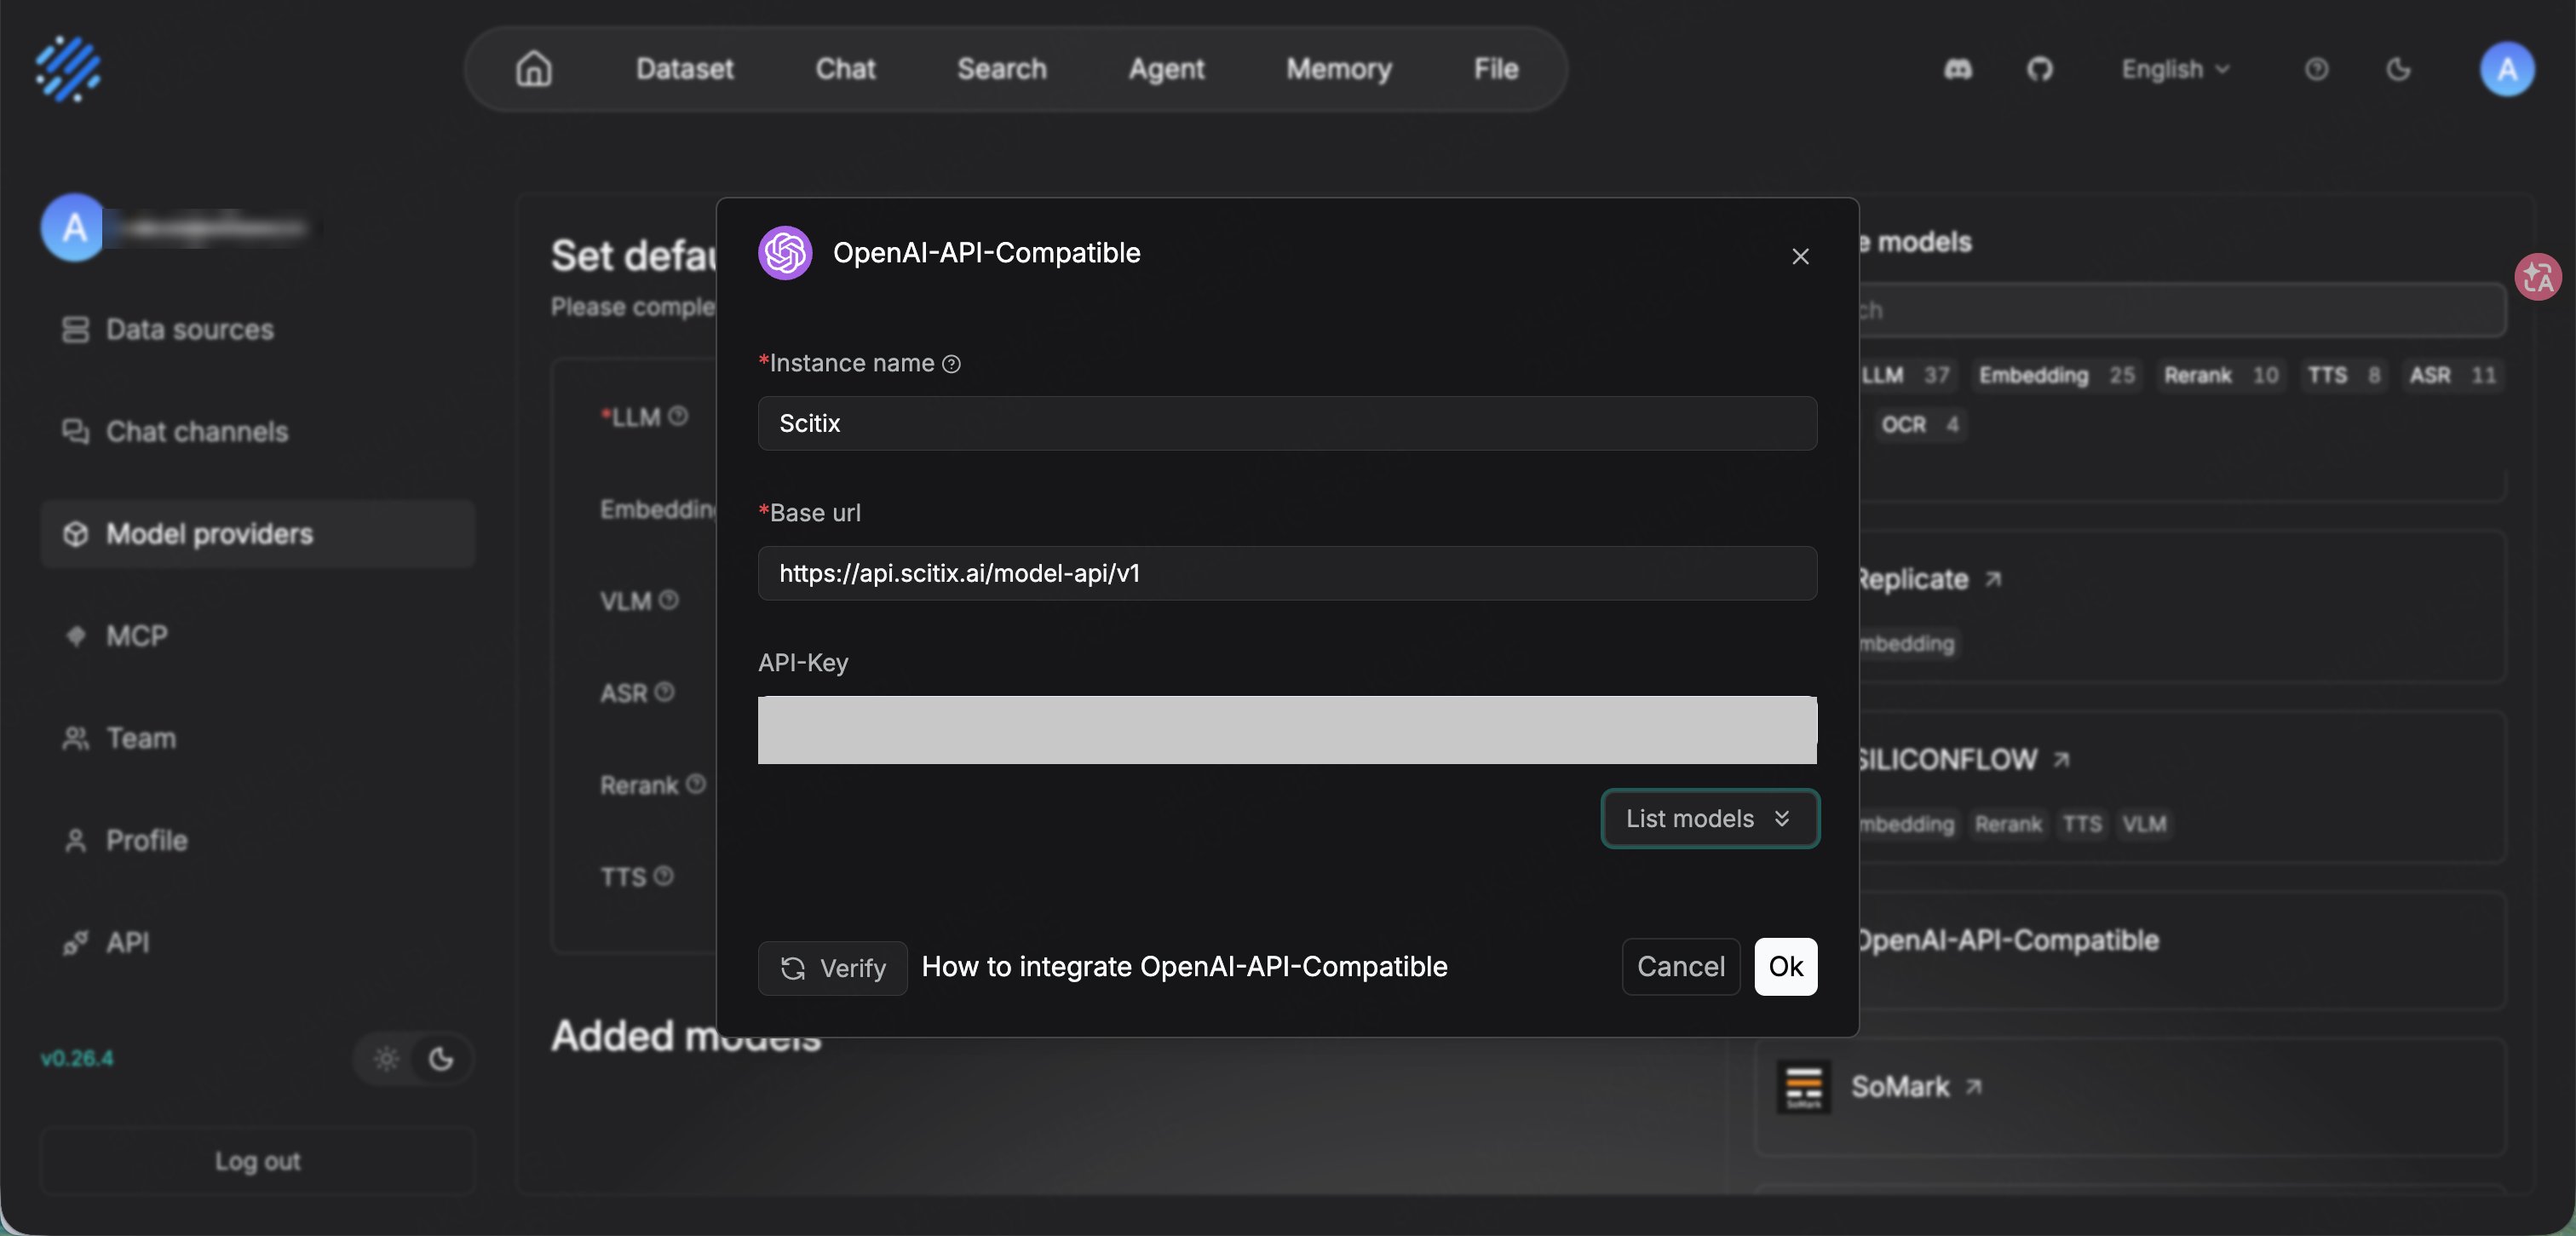
Task: Click the Log out button
Action: [x=257, y=1161]
